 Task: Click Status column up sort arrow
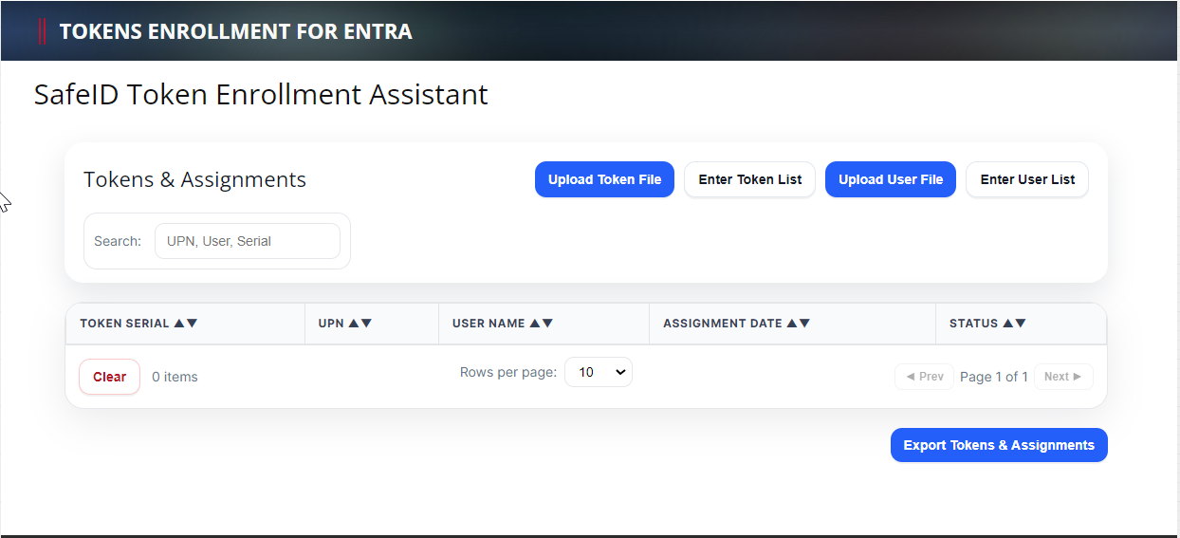coord(1008,324)
